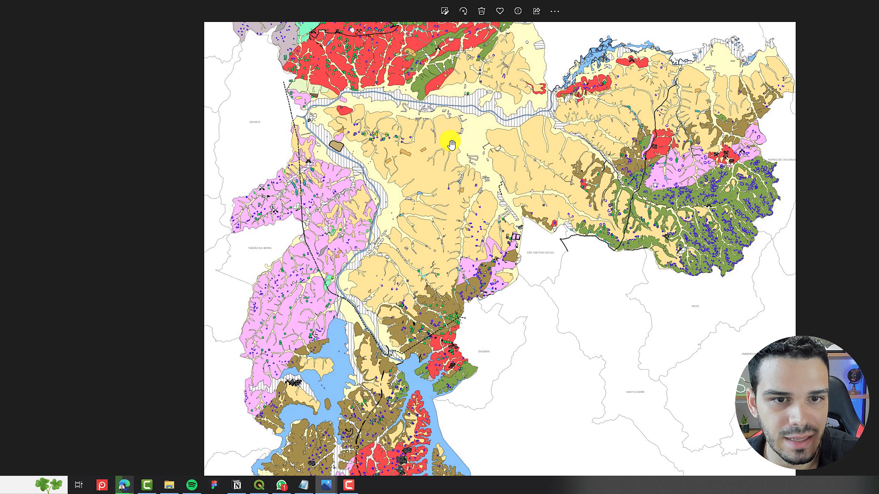The image size is (879, 494).
Task: Show file info with the info icon
Action: click(x=518, y=11)
